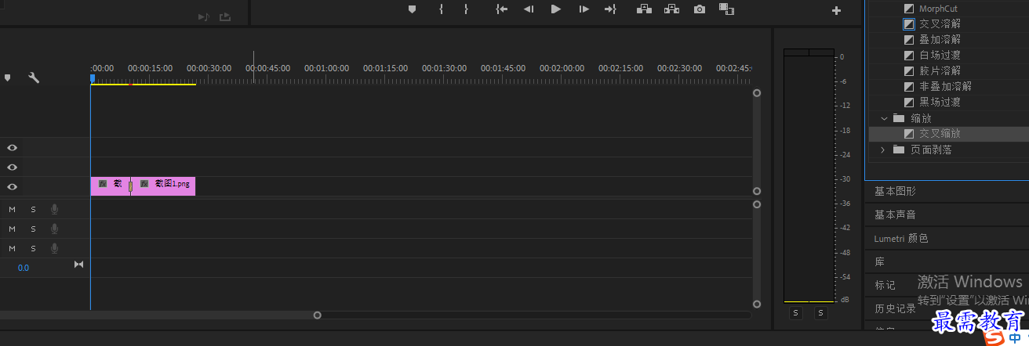Add a timeline marker with shield icon
Viewport: 1029px width, 346px height.
[x=8, y=77]
